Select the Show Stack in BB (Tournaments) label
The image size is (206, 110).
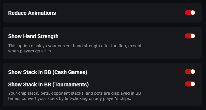[48, 84]
